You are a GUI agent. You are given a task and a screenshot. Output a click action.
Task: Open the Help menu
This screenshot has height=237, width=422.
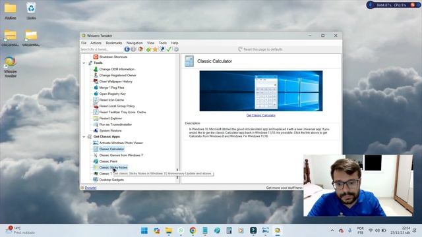tap(175, 43)
